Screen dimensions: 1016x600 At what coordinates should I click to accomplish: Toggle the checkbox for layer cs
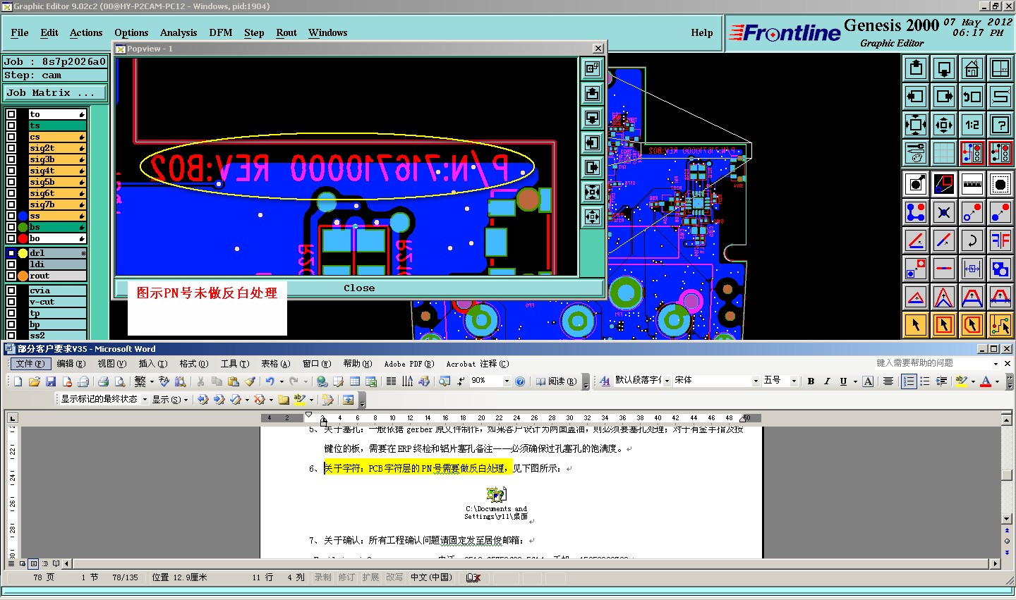[x=11, y=137]
